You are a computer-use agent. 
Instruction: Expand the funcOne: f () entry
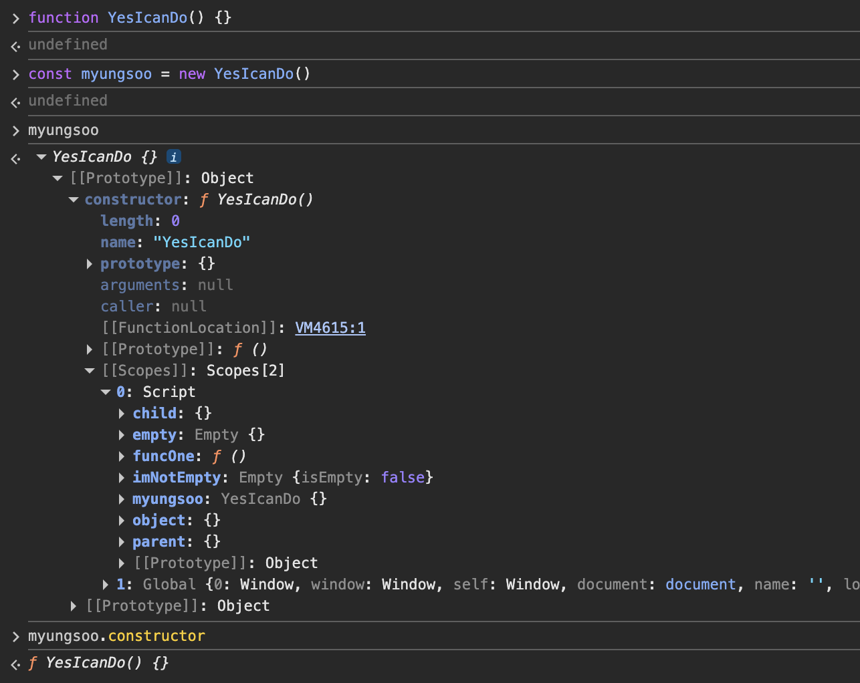[x=122, y=456]
